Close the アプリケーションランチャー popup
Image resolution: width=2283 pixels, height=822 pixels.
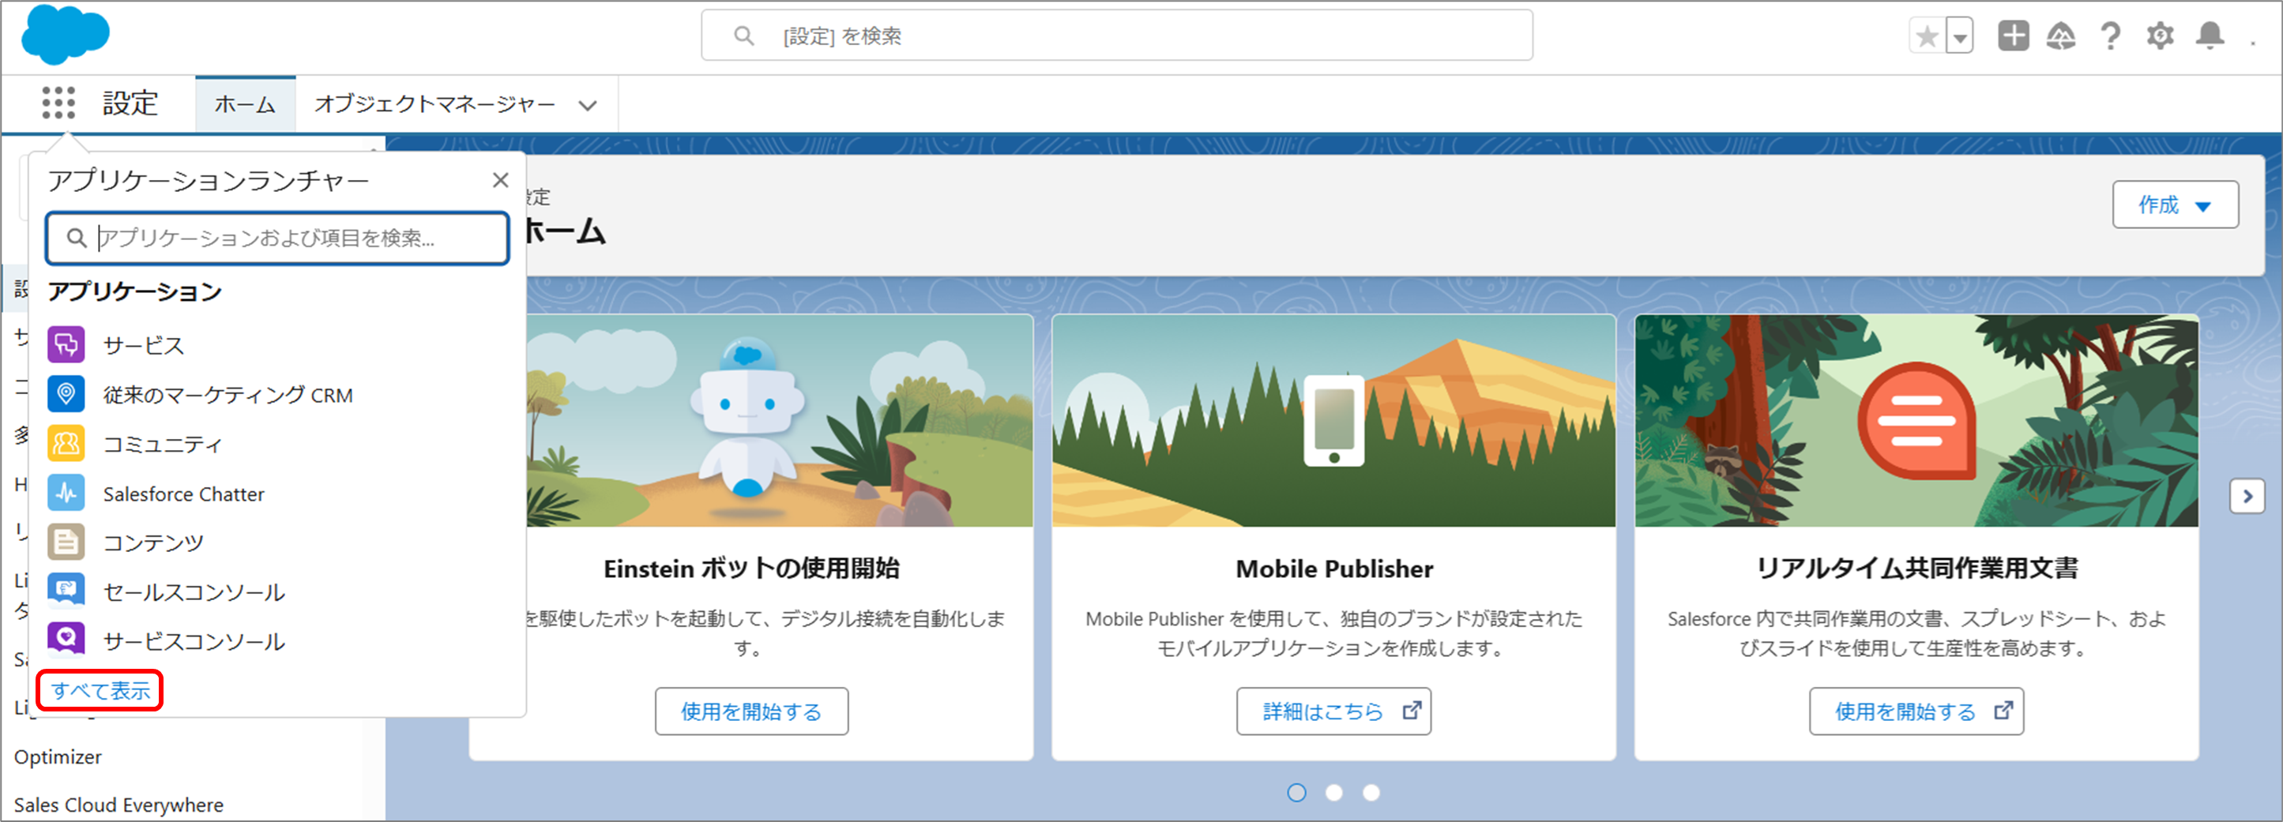501,180
